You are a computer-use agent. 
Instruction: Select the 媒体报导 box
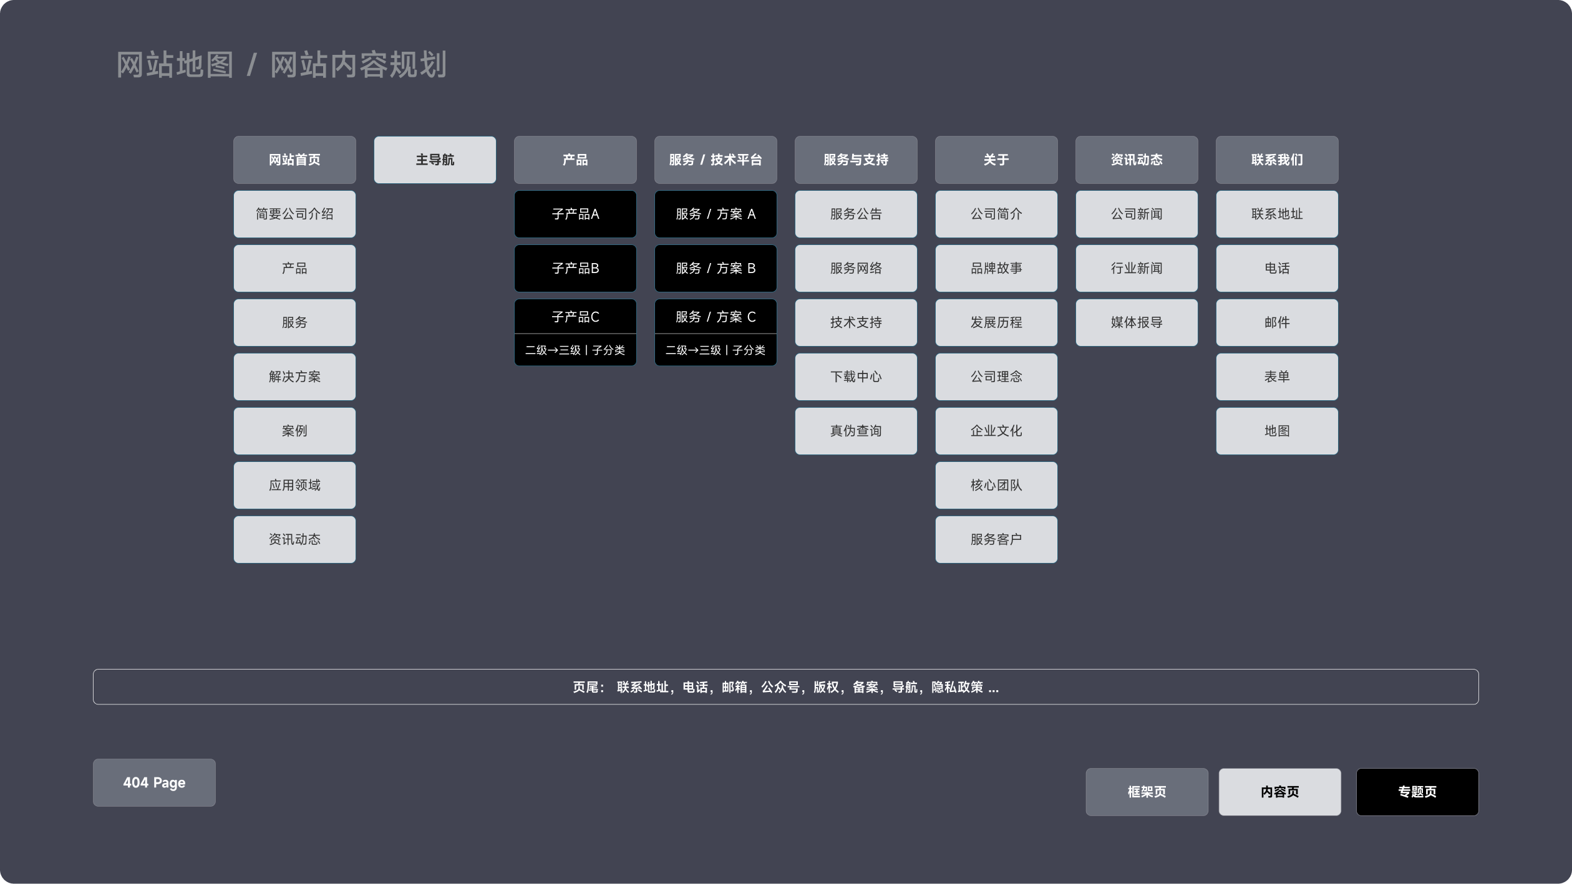click(1137, 322)
